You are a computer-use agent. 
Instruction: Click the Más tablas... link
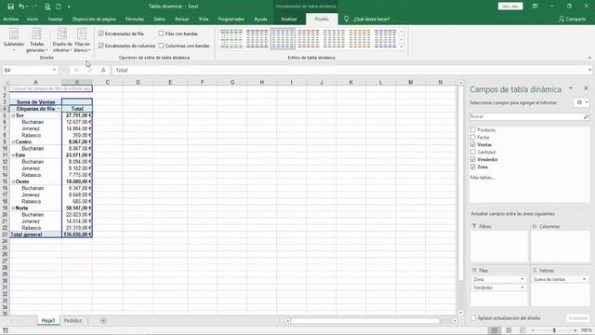tap(483, 178)
